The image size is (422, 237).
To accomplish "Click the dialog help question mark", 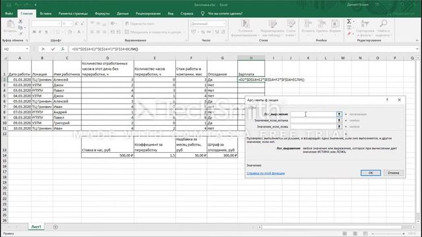I will click(387, 100).
